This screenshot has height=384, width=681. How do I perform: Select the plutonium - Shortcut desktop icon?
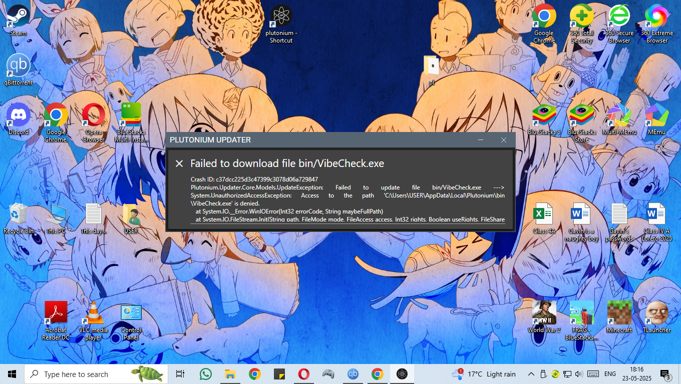coord(281,24)
